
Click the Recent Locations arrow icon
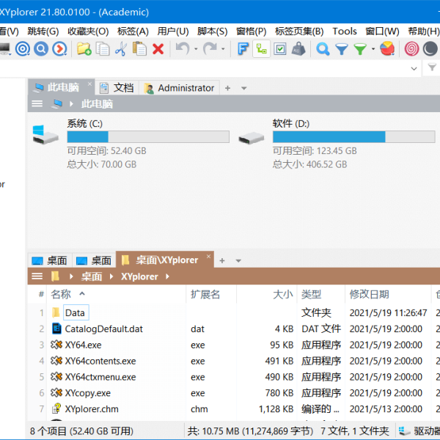tap(59, 49)
